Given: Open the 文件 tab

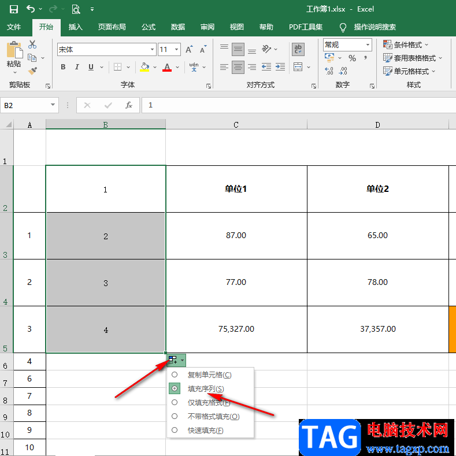Looking at the screenshot, I should coord(14,27).
